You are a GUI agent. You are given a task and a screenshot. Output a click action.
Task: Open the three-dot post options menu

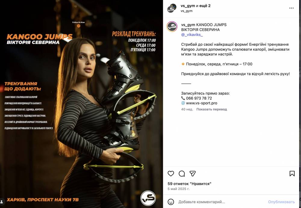click(x=291, y=8)
